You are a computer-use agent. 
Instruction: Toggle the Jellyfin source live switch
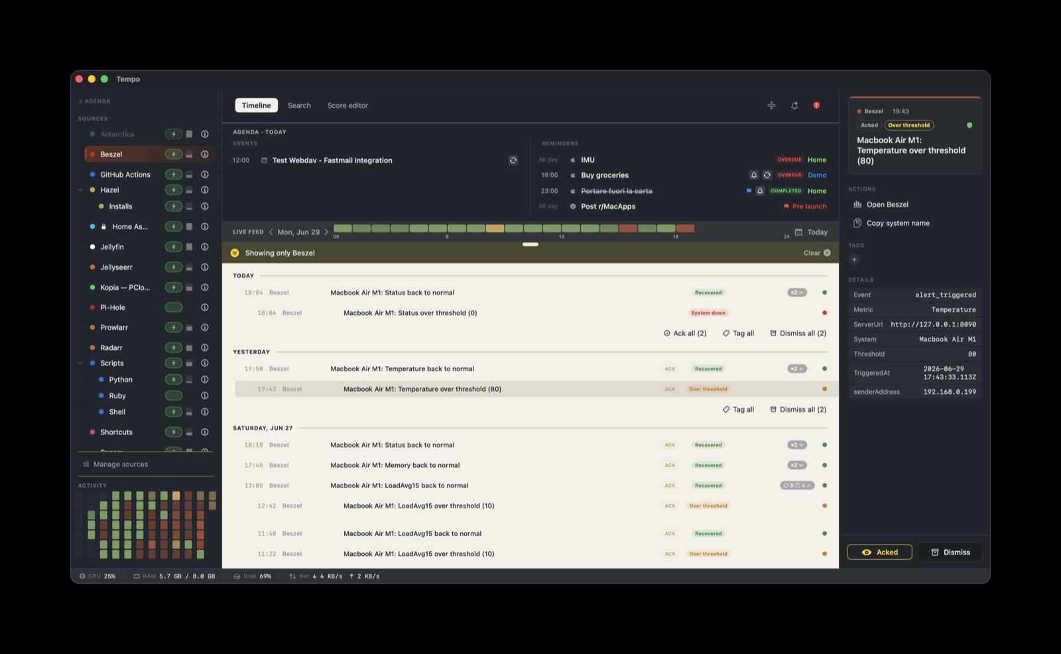[x=174, y=247]
